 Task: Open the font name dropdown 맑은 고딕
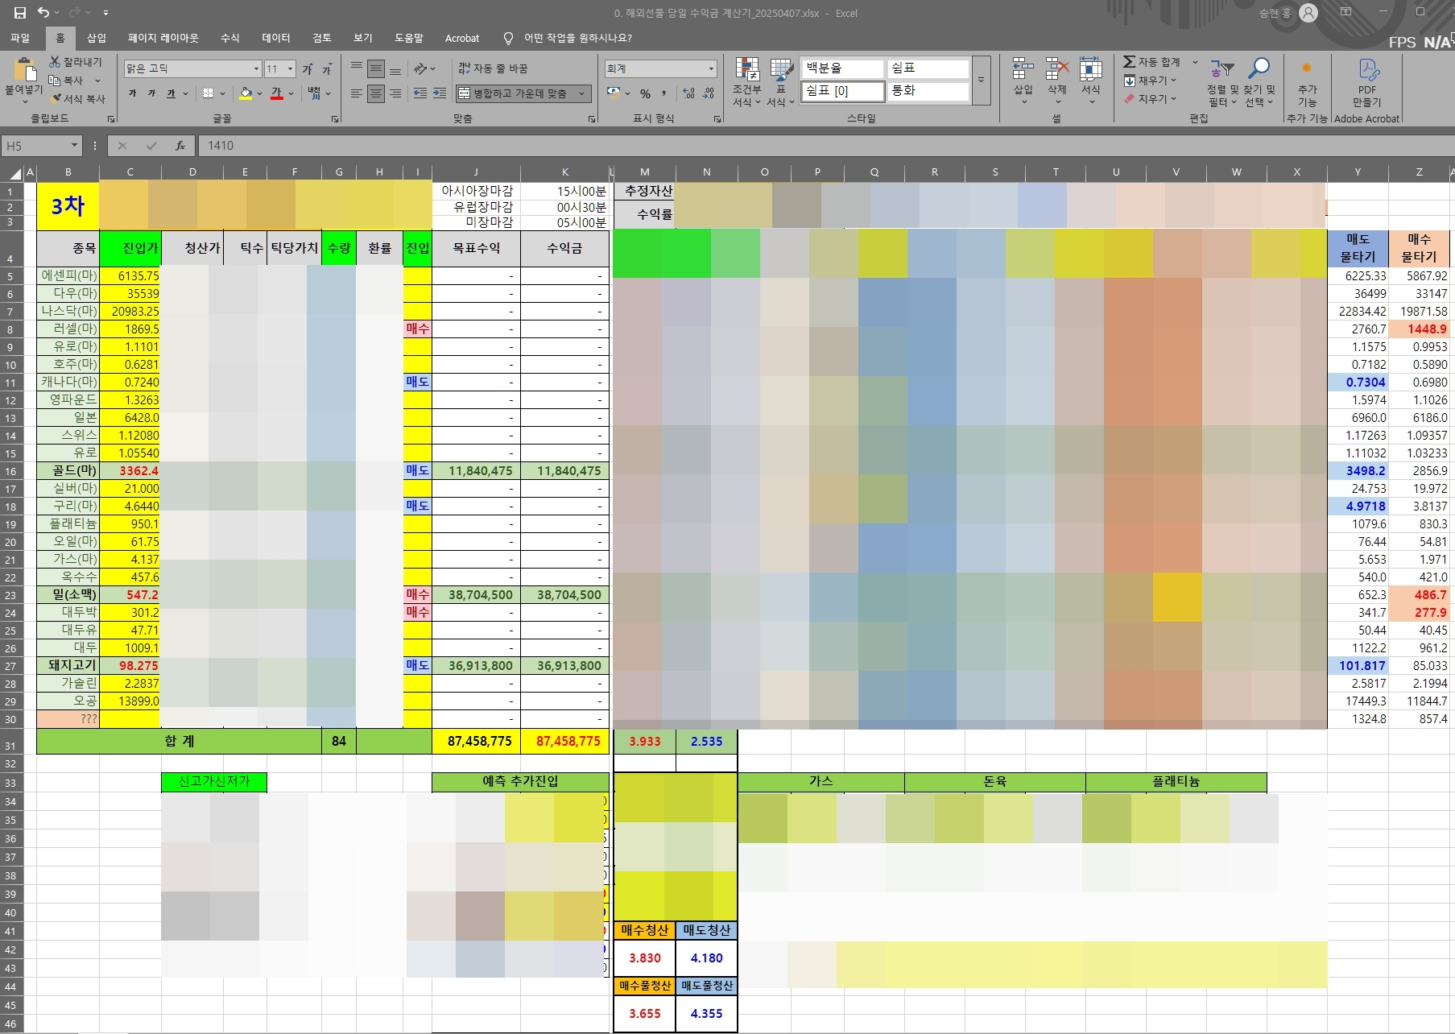(x=256, y=69)
